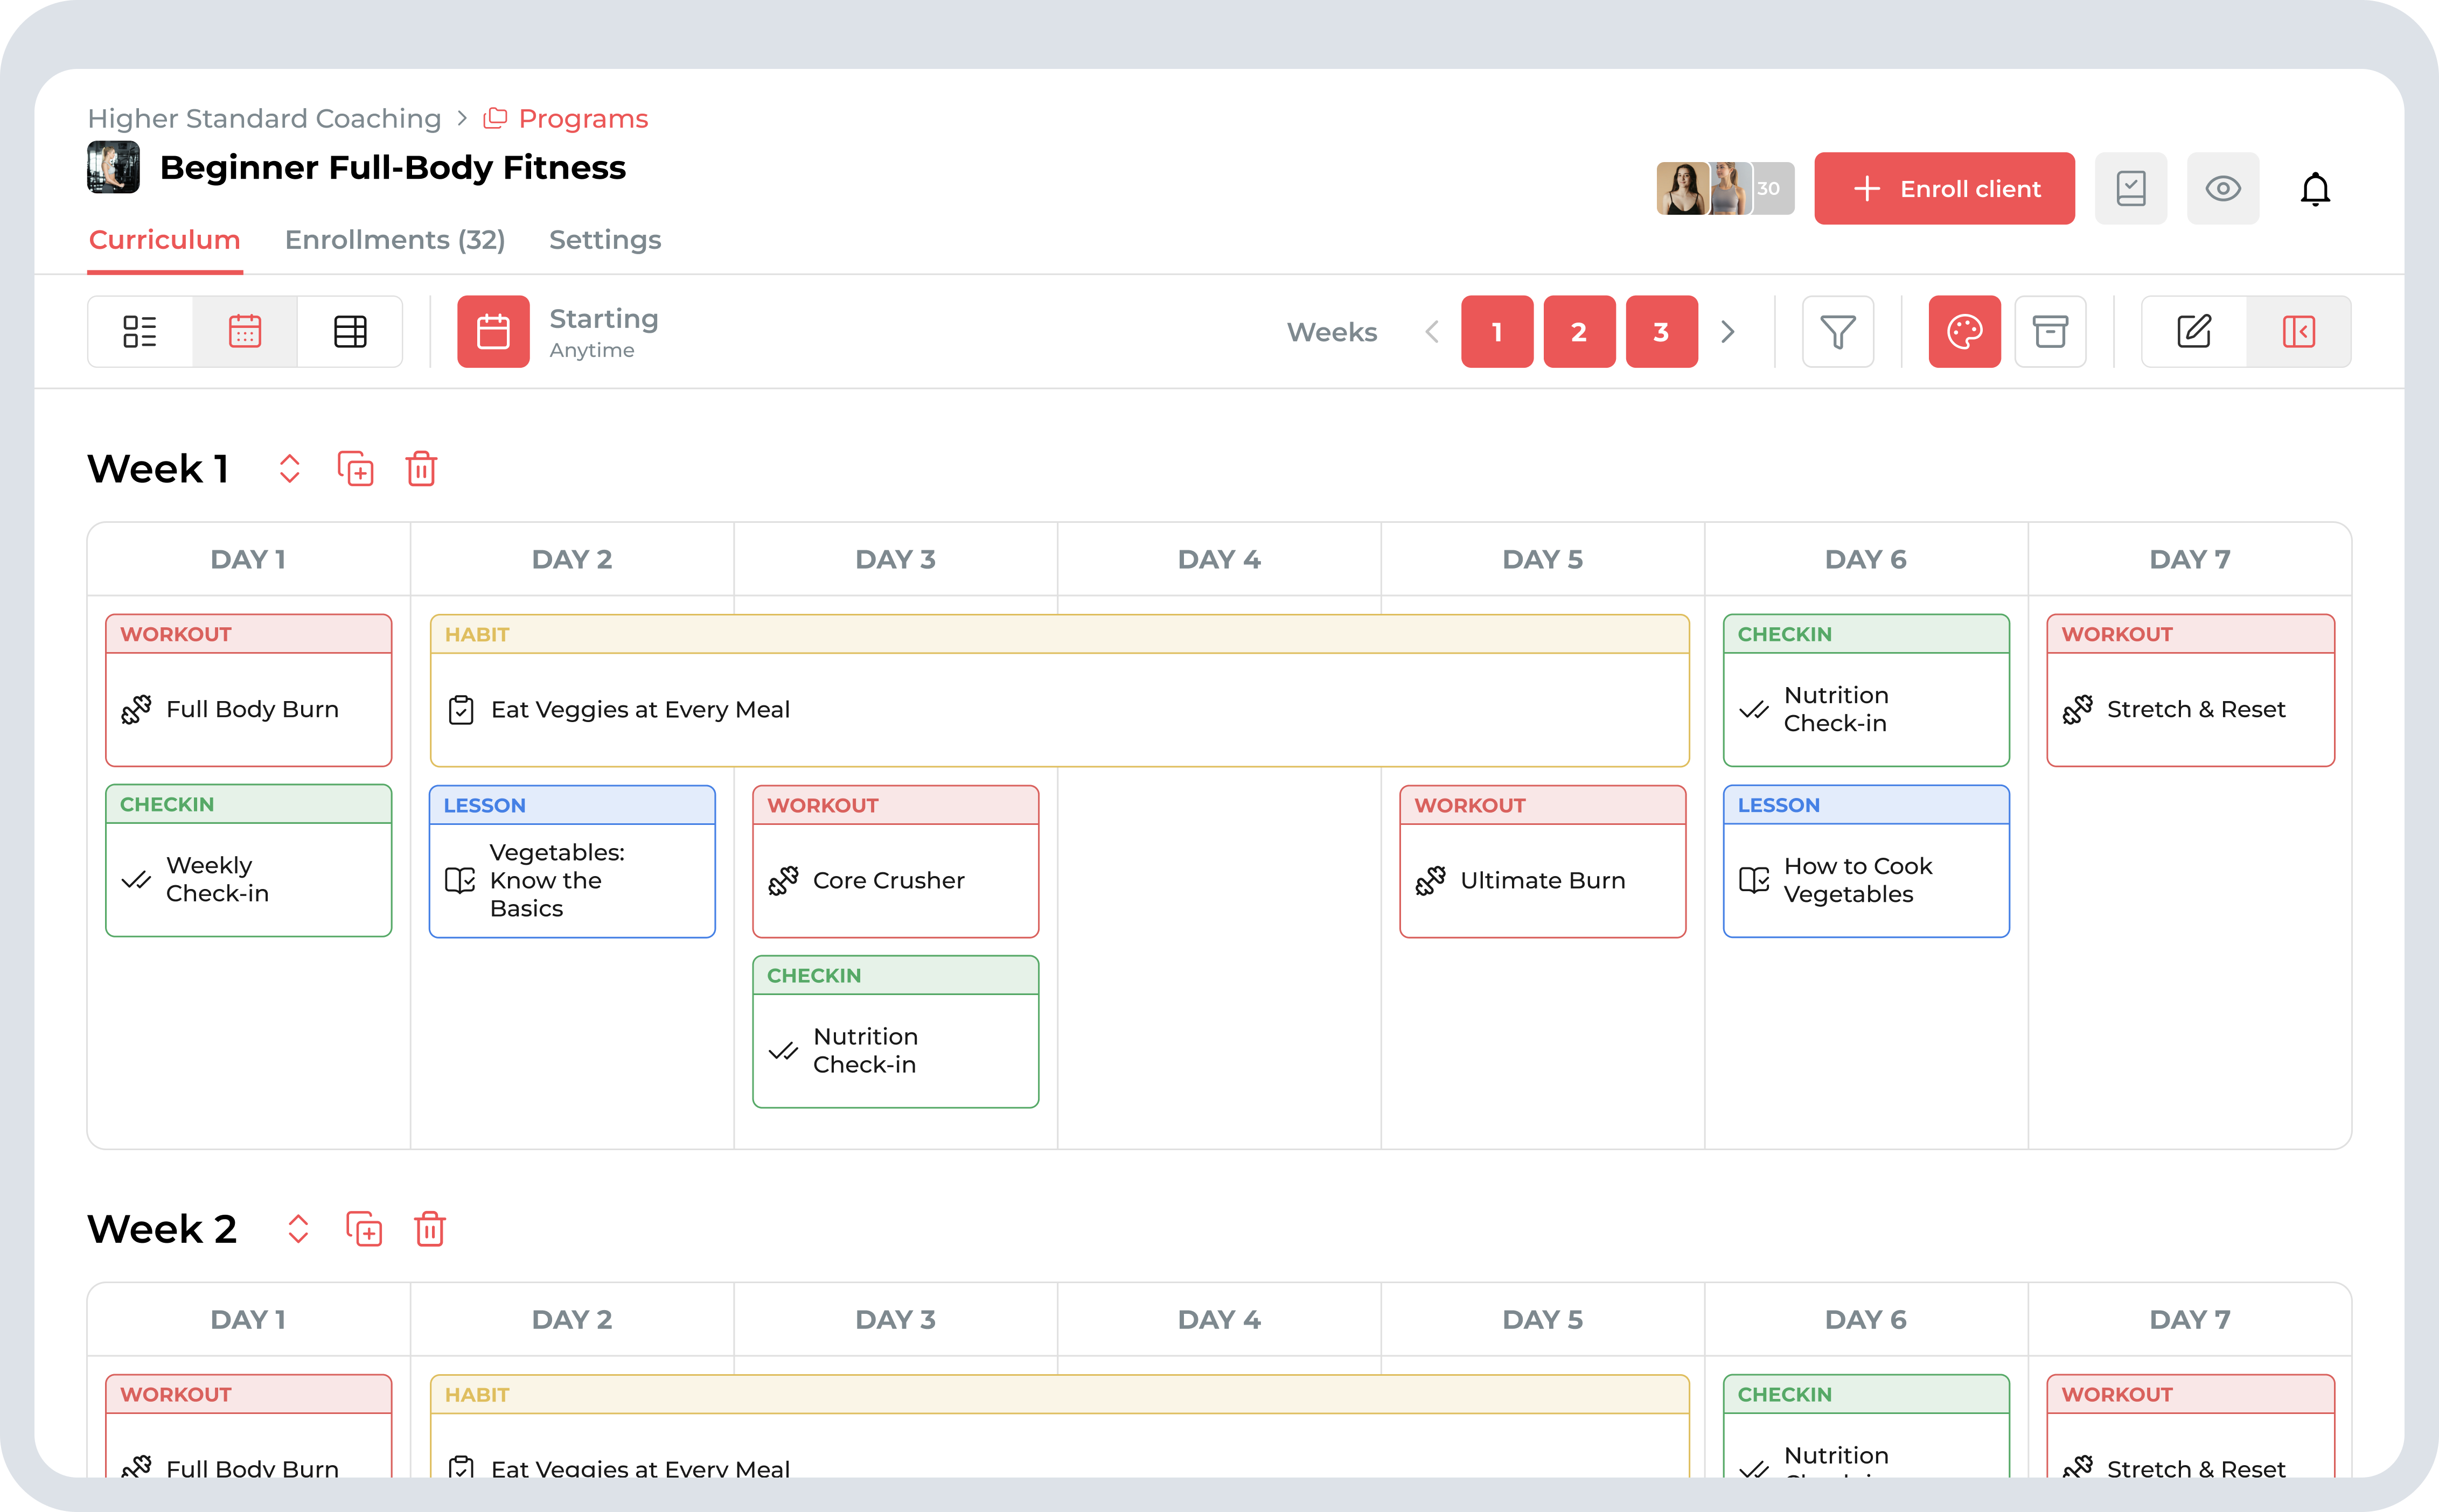Duplicate Week 2

[364, 1228]
